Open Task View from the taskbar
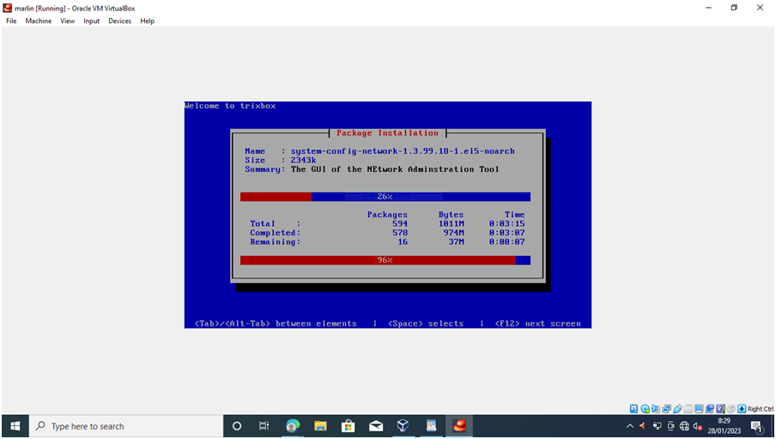The height and width of the screenshot is (439, 776). (x=264, y=426)
